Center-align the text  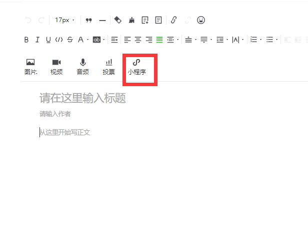pos(138,40)
